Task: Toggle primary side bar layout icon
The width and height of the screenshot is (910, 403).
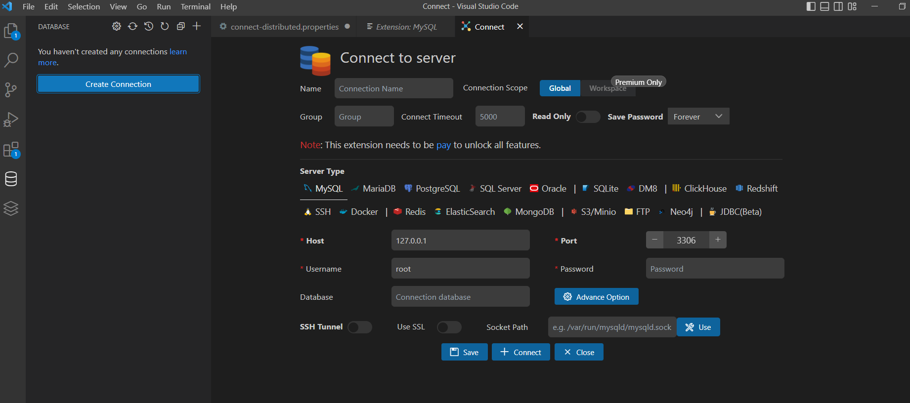Action: 811,6
